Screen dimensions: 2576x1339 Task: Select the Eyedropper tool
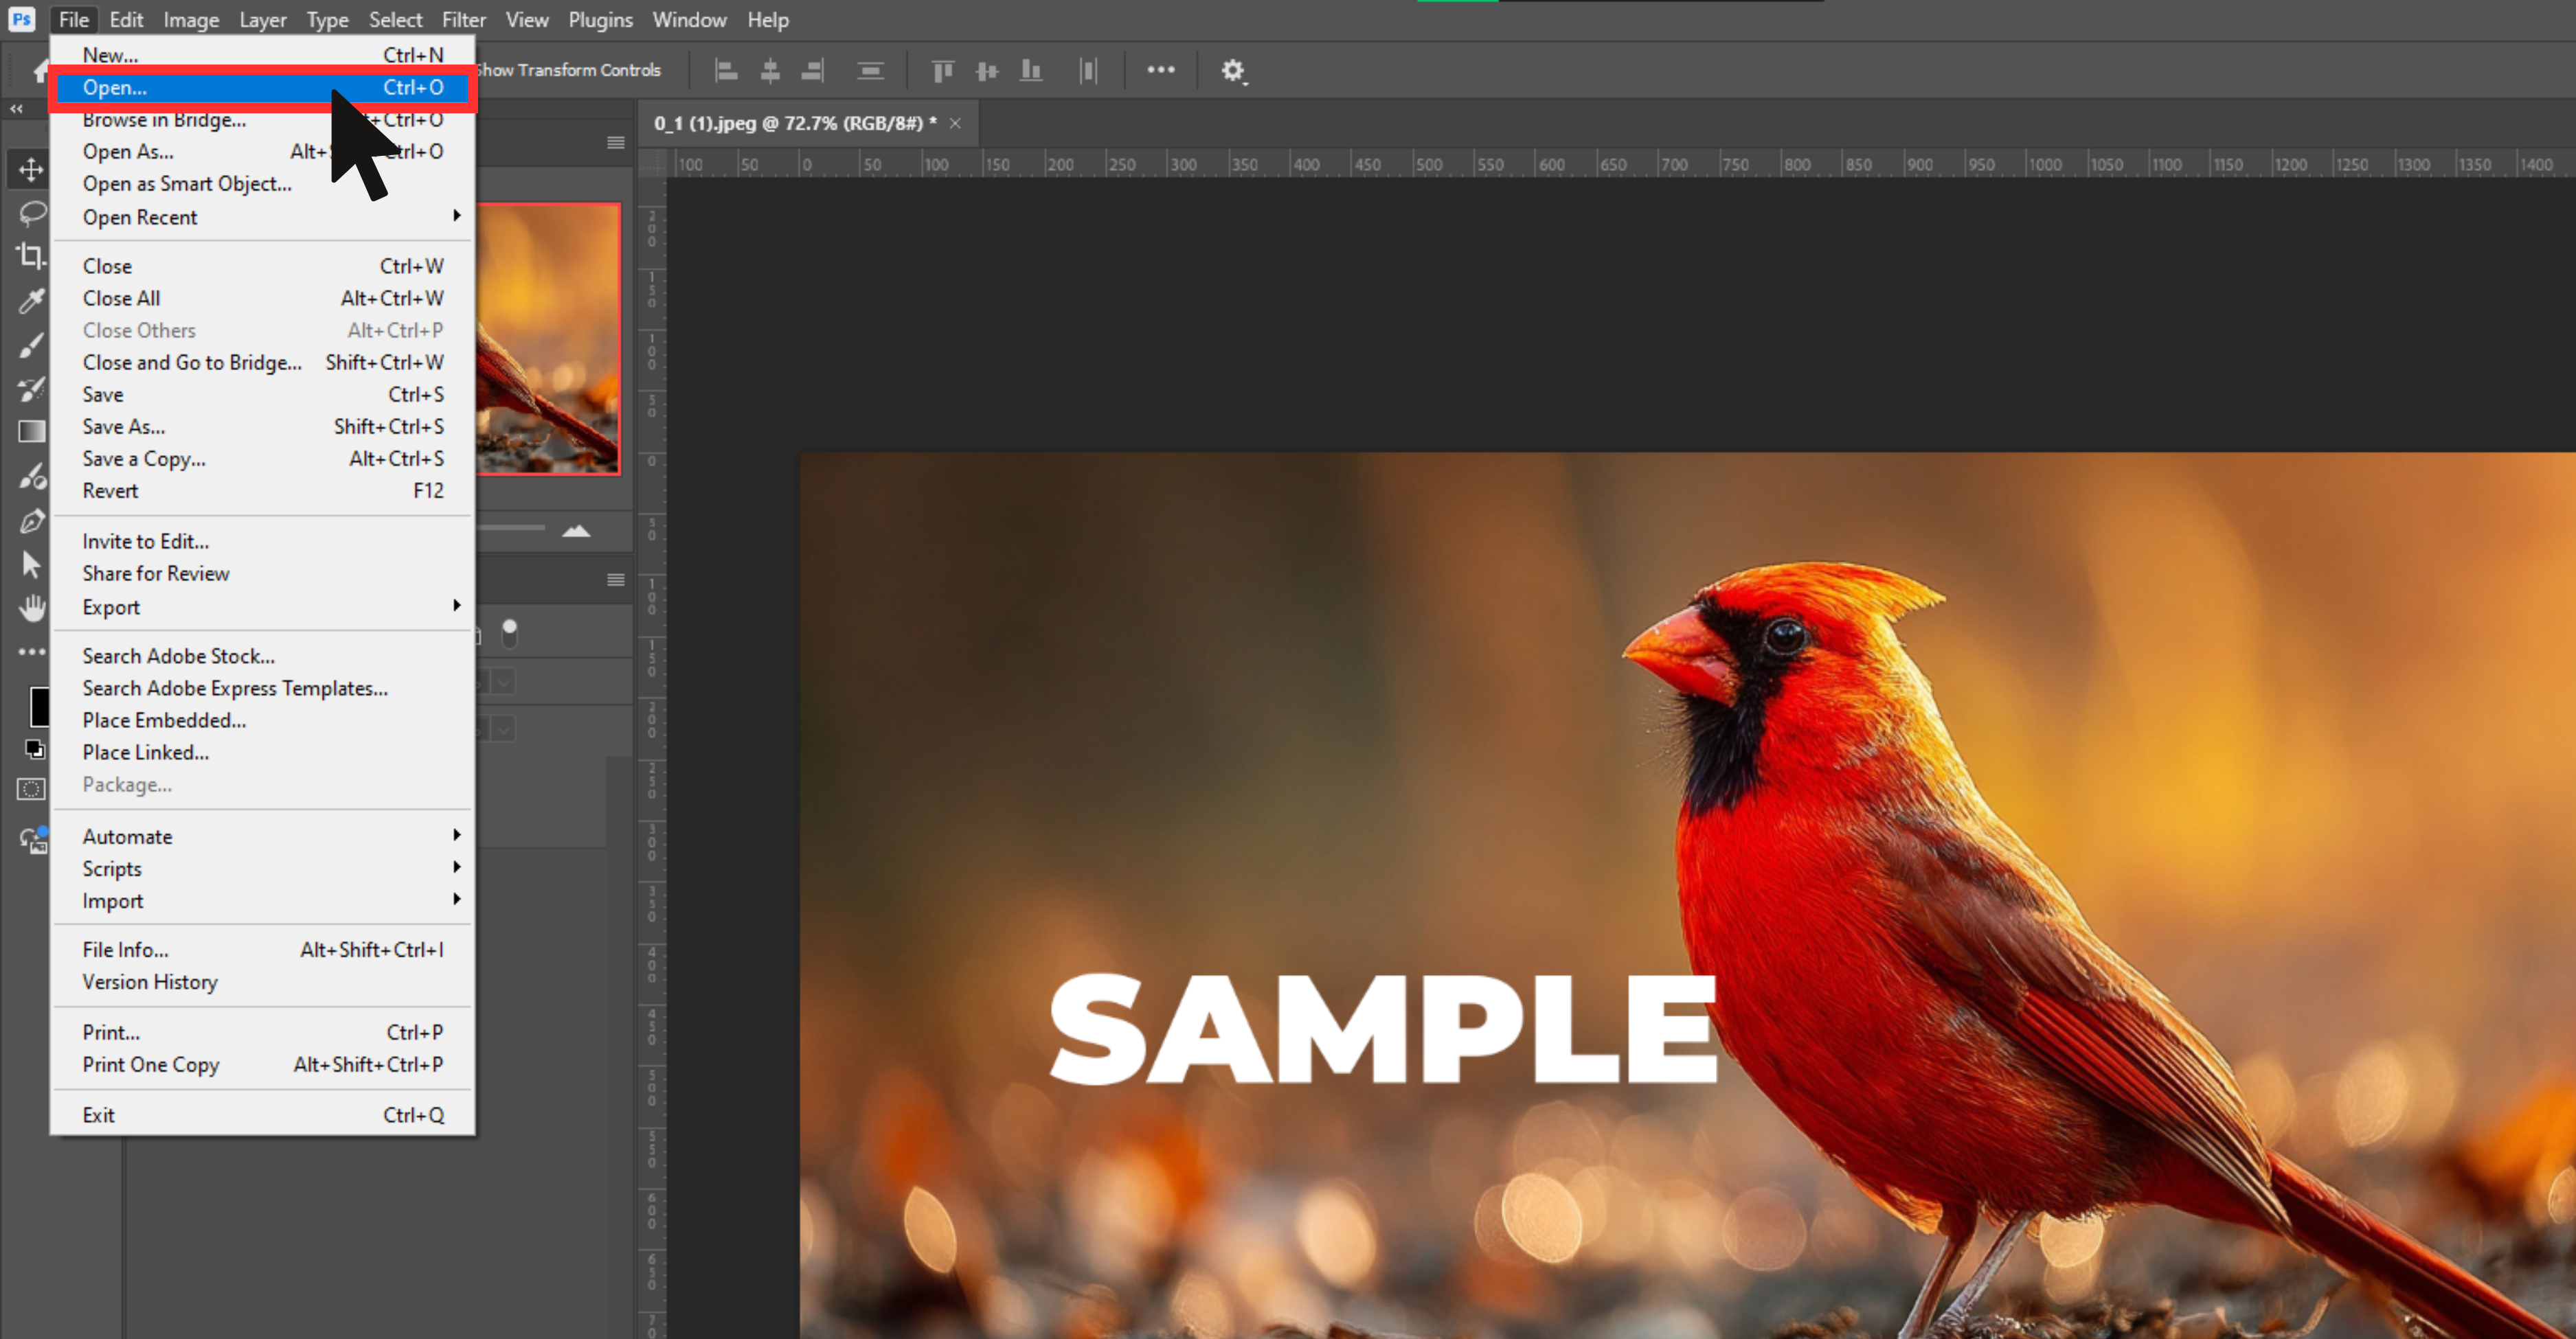31,300
